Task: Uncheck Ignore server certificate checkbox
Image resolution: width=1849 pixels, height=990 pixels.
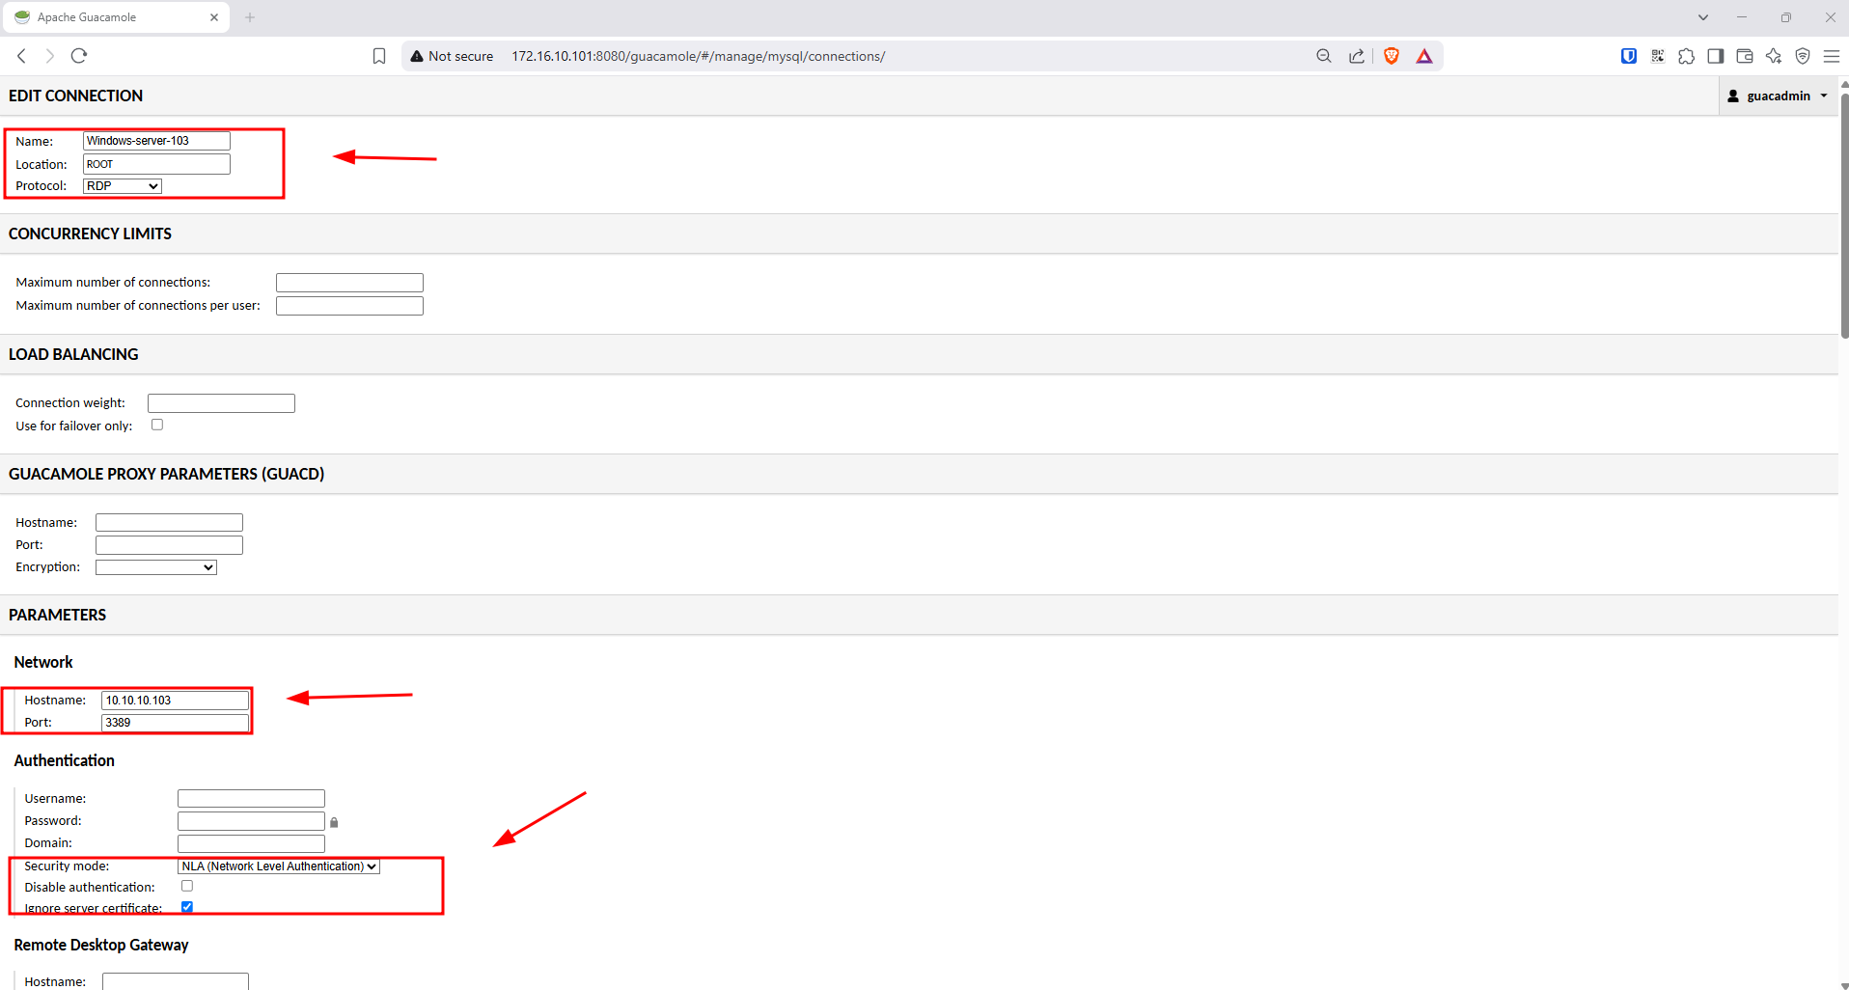Action: [x=187, y=907]
